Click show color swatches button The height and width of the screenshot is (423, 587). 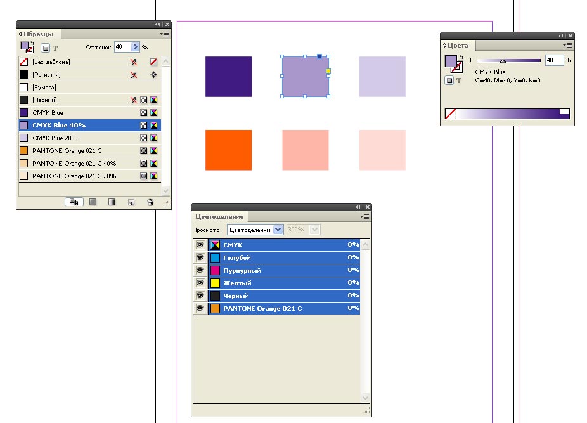tap(93, 202)
